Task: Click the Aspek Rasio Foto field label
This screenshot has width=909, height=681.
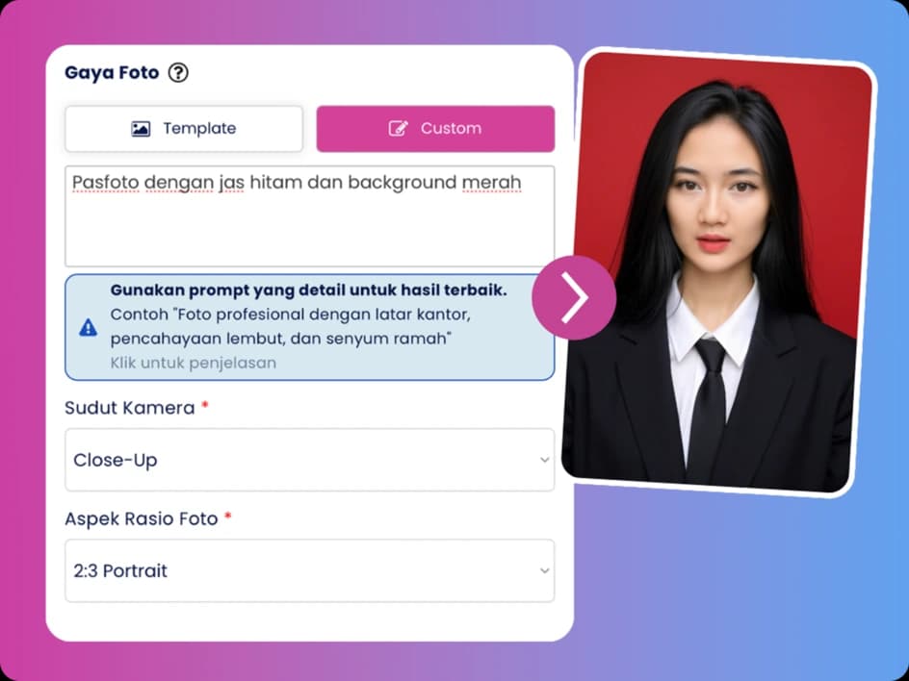Action: (x=141, y=518)
